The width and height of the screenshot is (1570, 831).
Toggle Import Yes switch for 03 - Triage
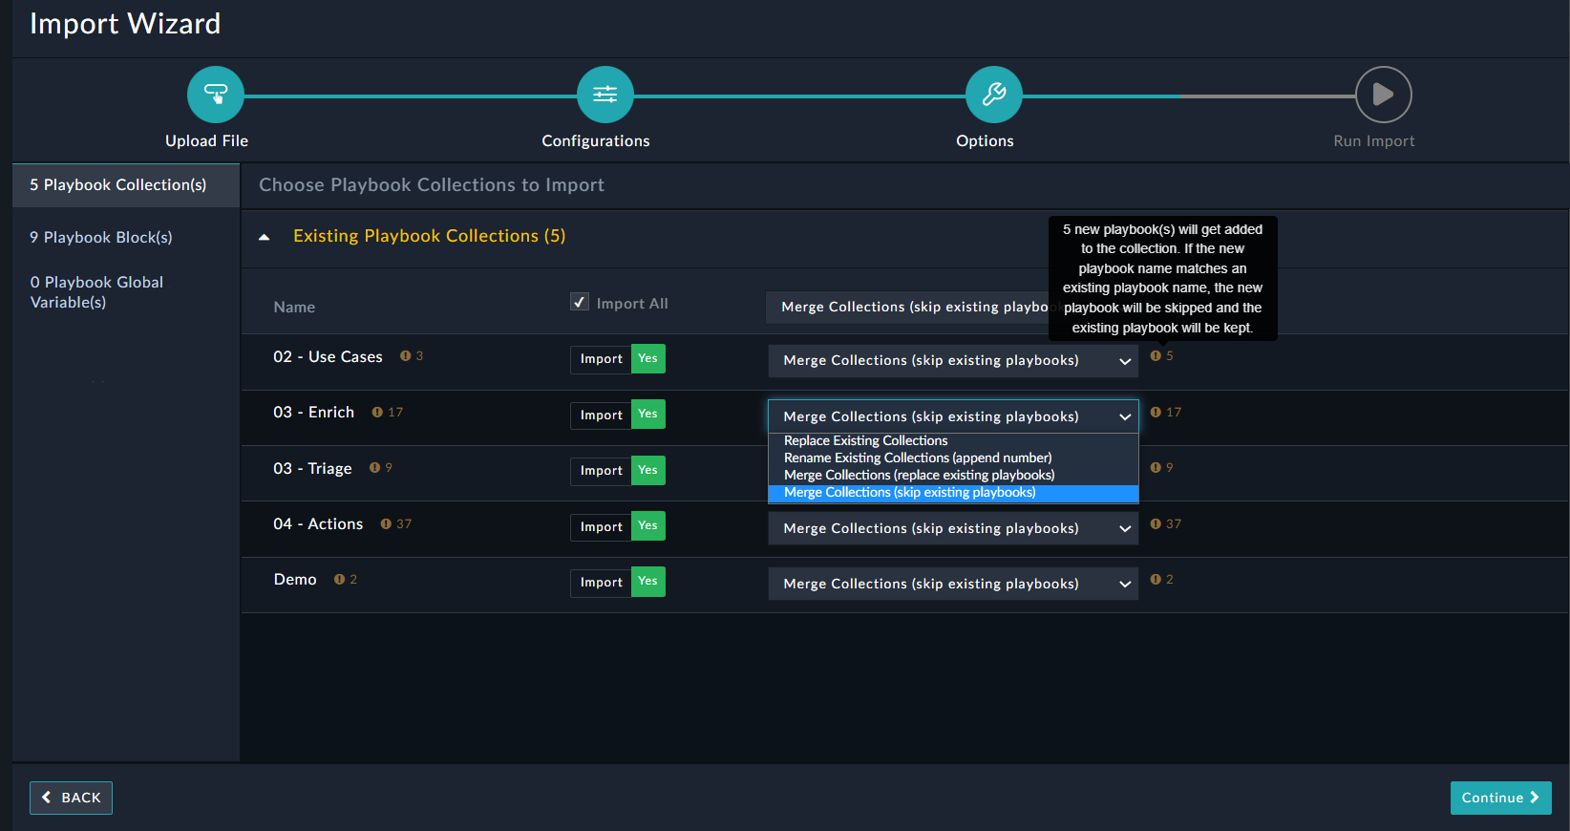pyautogui.click(x=618, y=471)
